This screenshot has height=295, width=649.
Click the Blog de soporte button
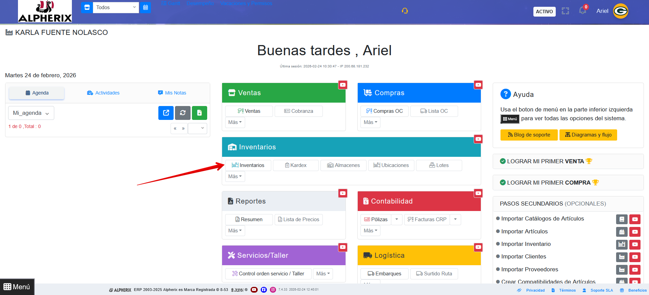(x=529, y=135)
